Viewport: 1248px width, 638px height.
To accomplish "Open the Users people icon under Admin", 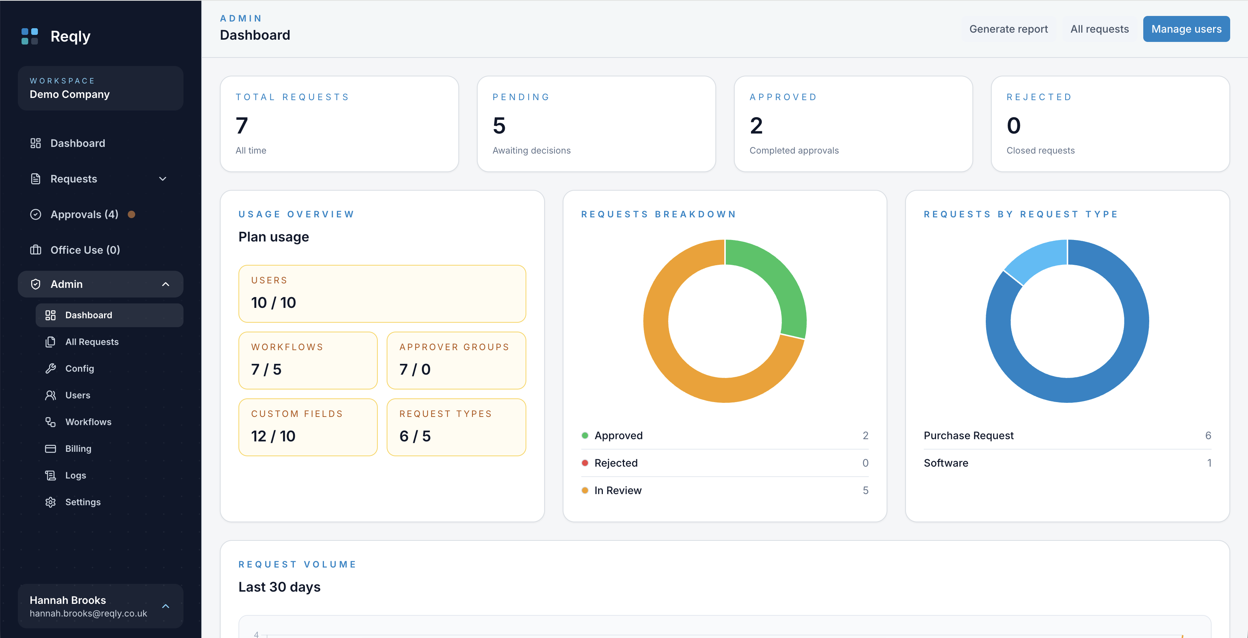I will tap(51, 395).
